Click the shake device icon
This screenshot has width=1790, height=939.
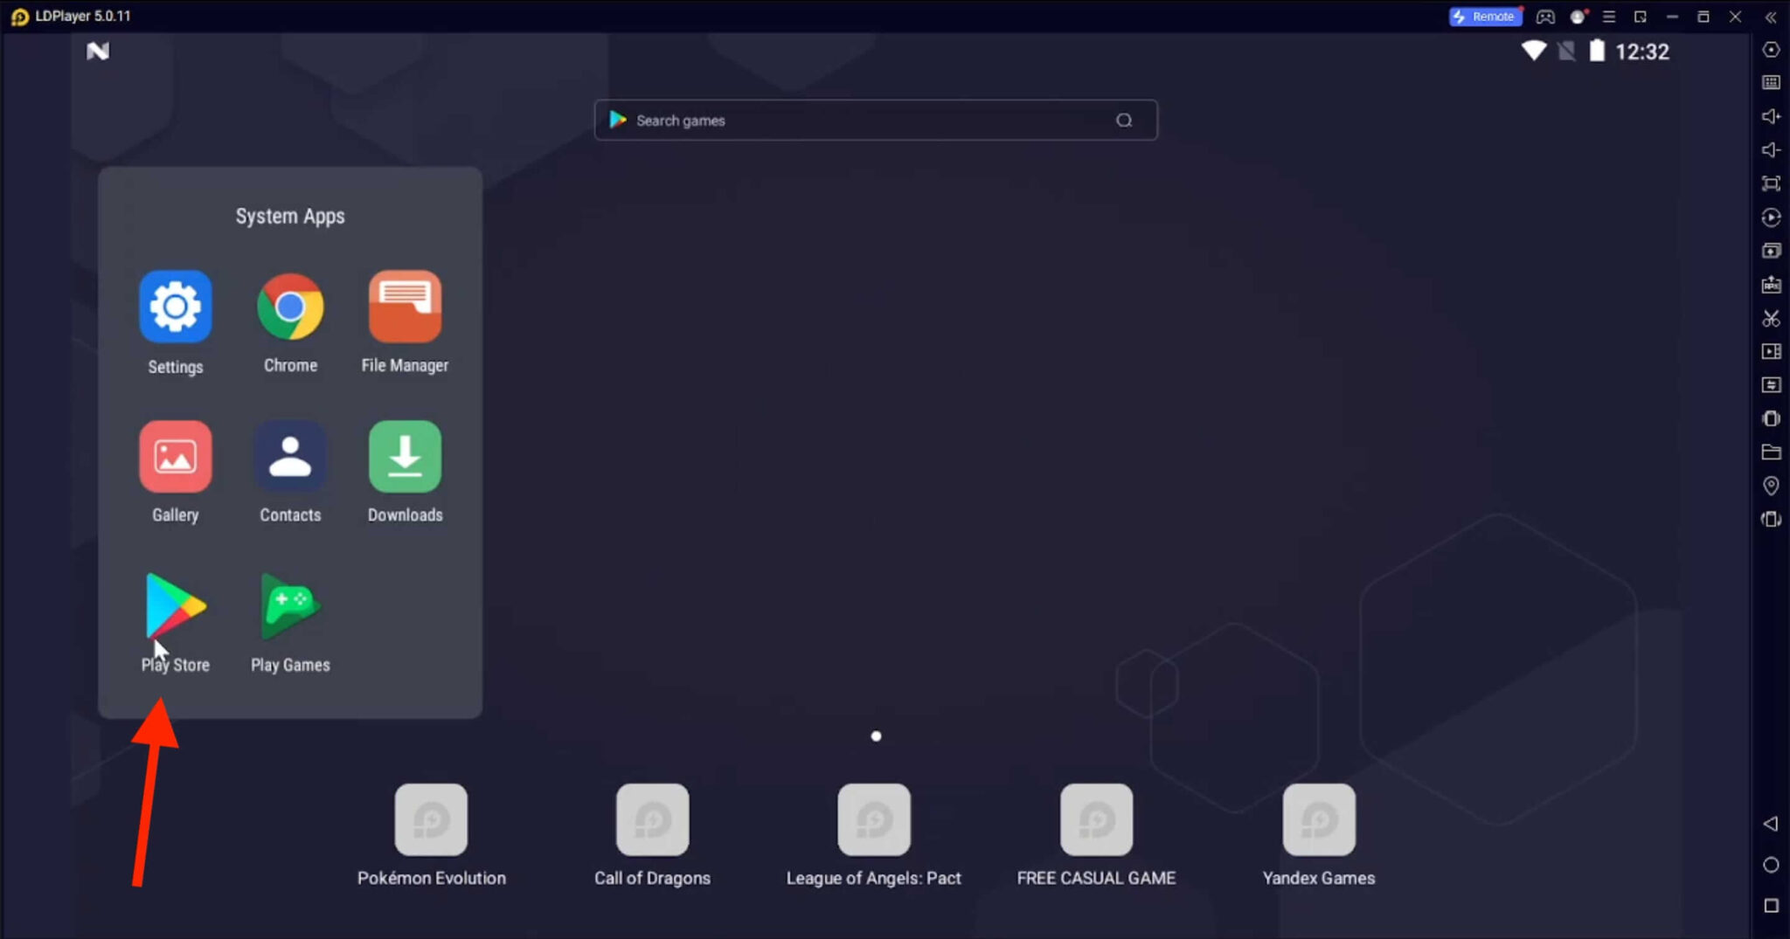[1771, 418]
